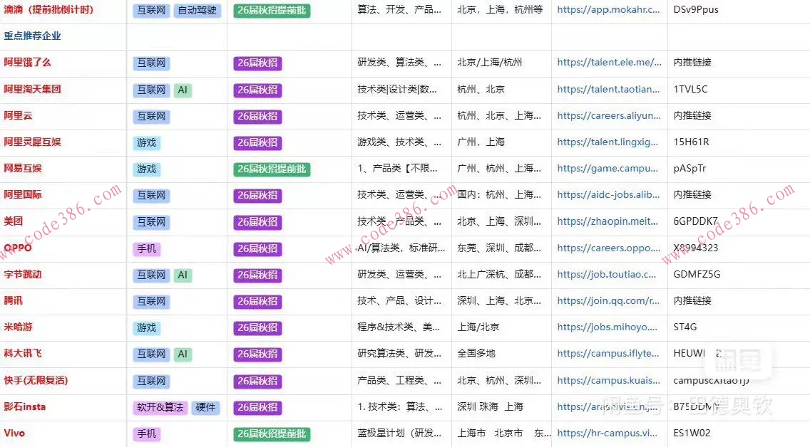810x447 pixels.
Task: Open the mihoyo jobs link for 米哈游
Action: tap(608, 327)
